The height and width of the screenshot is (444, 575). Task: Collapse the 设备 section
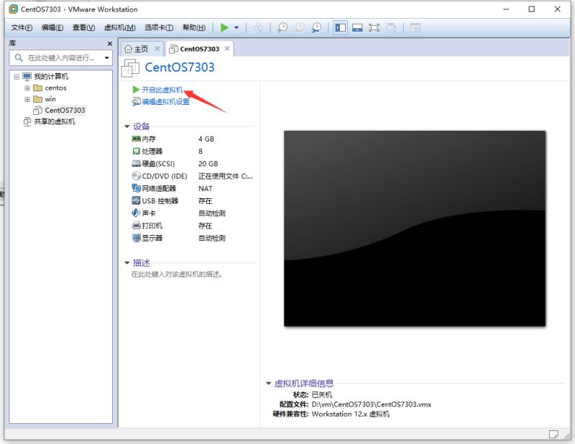[128, 126]
